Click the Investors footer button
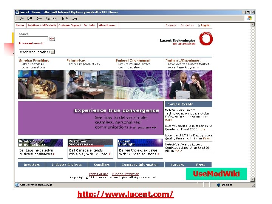Viewport: 272px width, 204px height. pyautogui.click(x=32, y=165)
